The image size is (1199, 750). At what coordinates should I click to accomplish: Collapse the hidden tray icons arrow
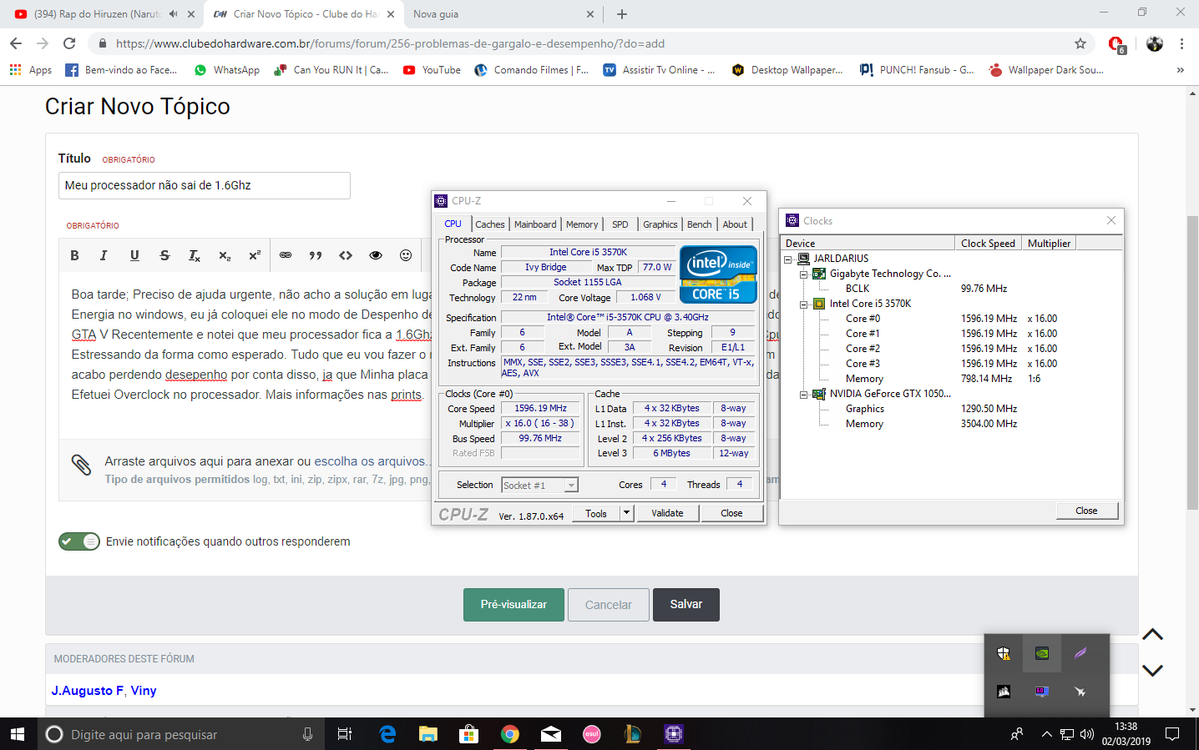click(x=1046, y=734)
